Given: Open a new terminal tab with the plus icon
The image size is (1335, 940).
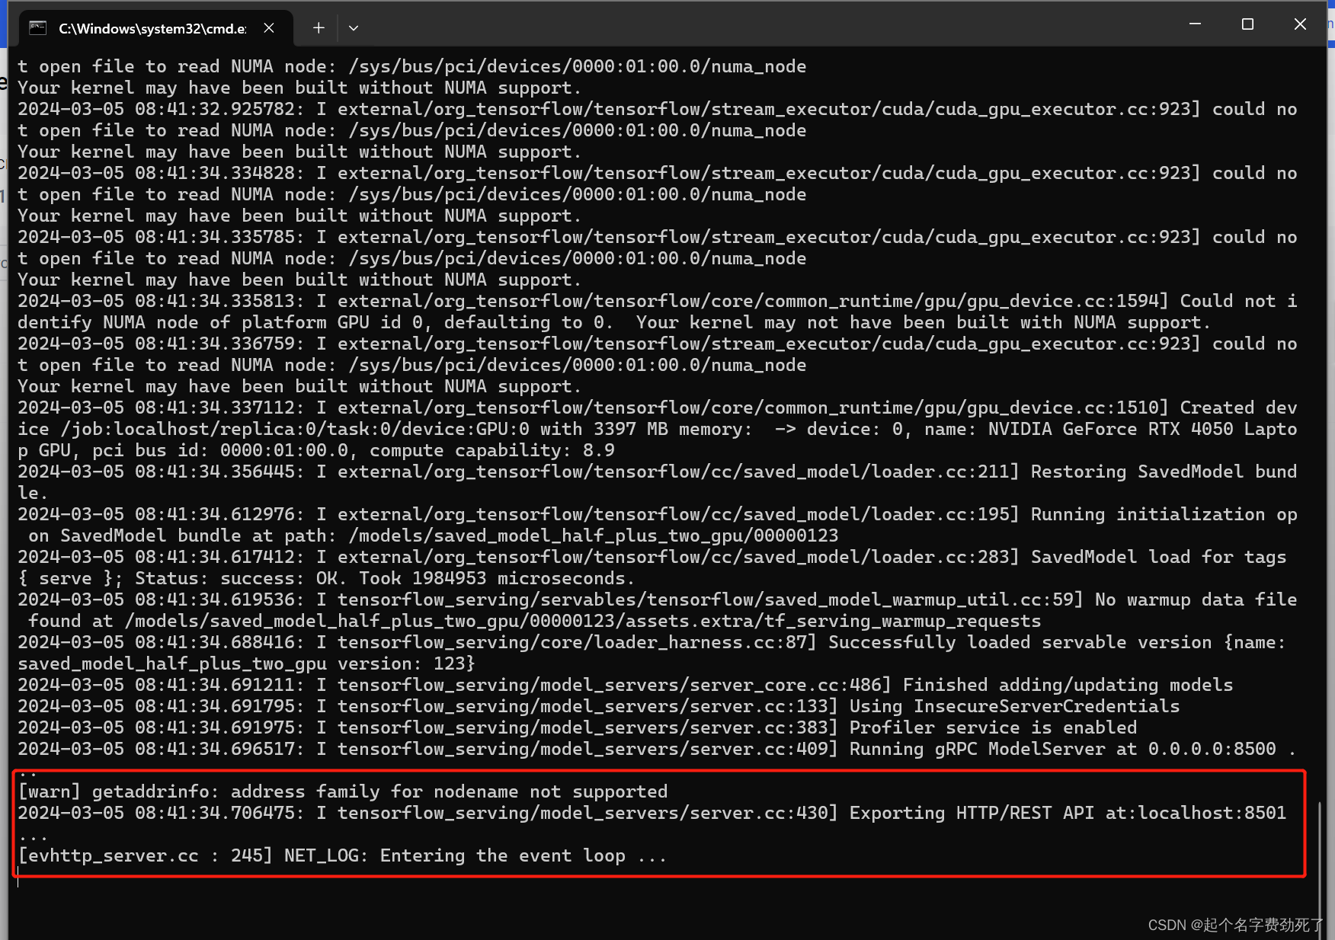Looking at the screenshot, I should [318, 27].
